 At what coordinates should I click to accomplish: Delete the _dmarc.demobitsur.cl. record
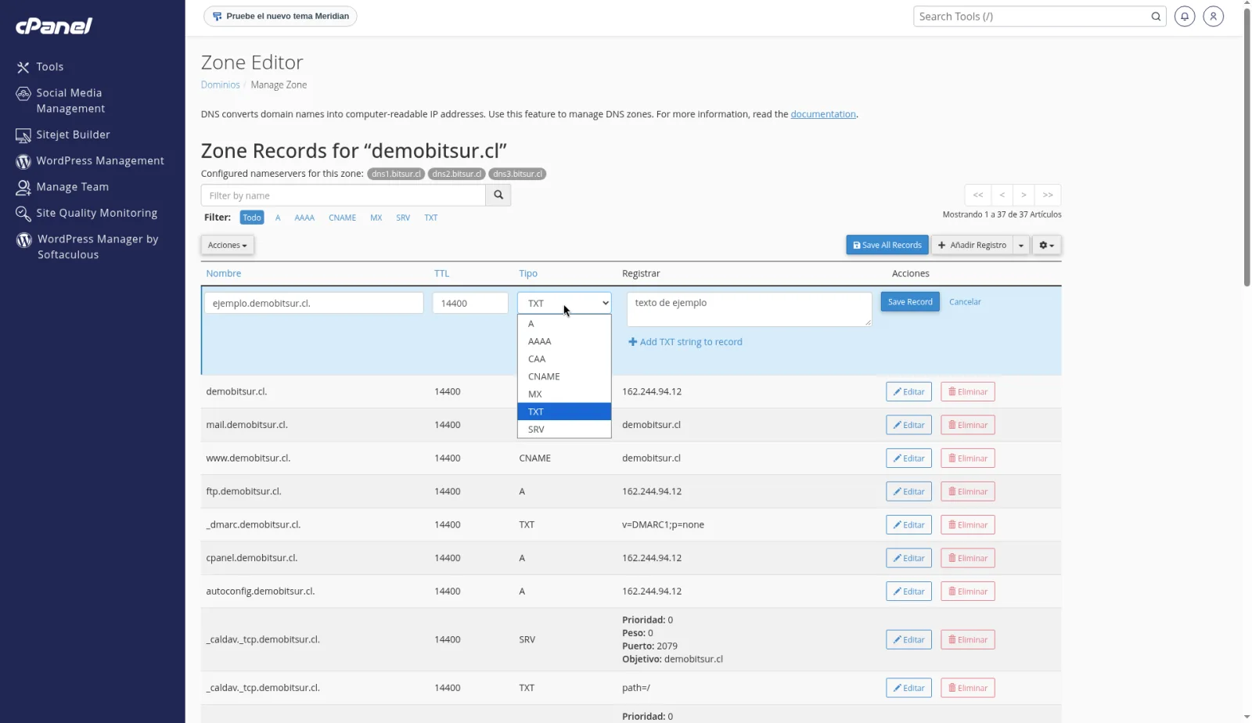[x=968, y=525]
